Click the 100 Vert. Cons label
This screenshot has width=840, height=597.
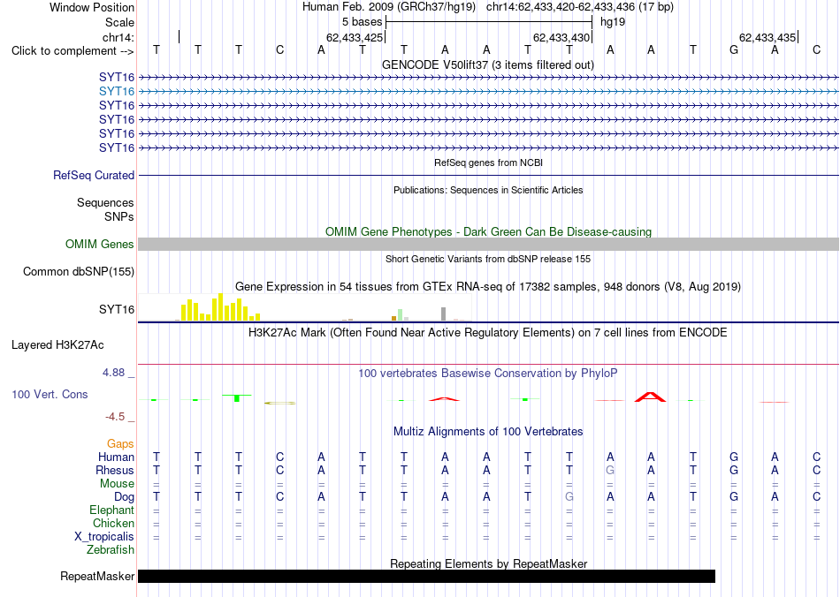pyautogui.click(x=50, y=395)
